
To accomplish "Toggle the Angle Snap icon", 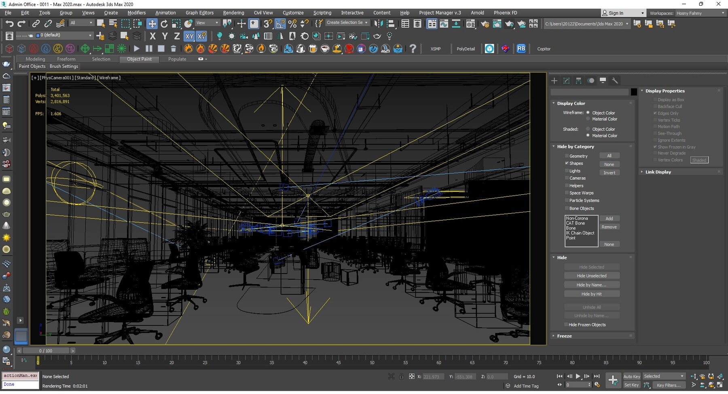I will click(280, 24).
